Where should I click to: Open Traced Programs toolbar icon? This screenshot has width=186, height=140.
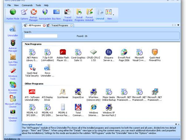(x=68, y=15)
